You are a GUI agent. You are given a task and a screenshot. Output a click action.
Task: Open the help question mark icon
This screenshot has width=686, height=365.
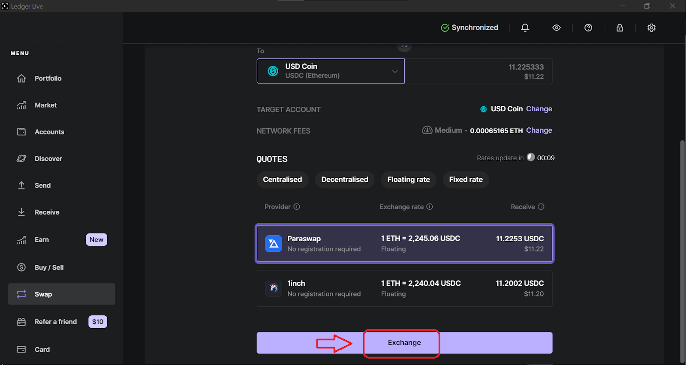point(588,27)
